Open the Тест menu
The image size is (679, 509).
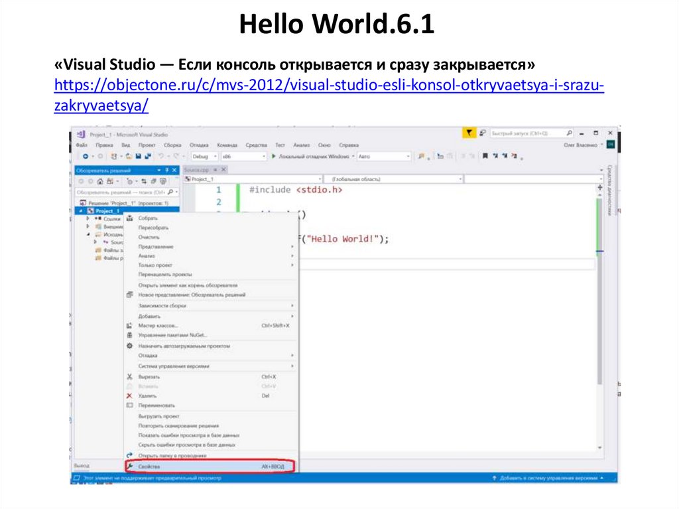click(280, 145)
